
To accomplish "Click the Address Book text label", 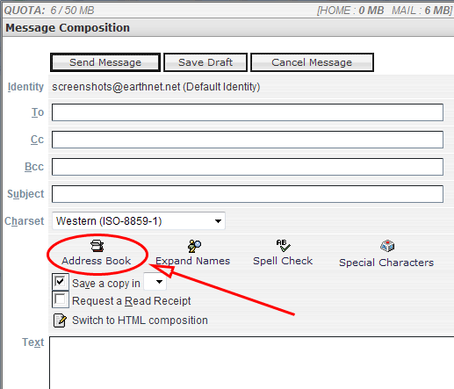I will [97, 261].
